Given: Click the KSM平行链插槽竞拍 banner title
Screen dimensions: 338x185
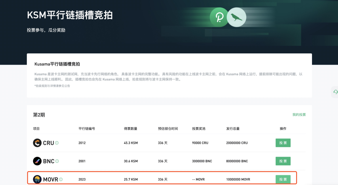Looking at the screenshot, I should click(69, 15).
